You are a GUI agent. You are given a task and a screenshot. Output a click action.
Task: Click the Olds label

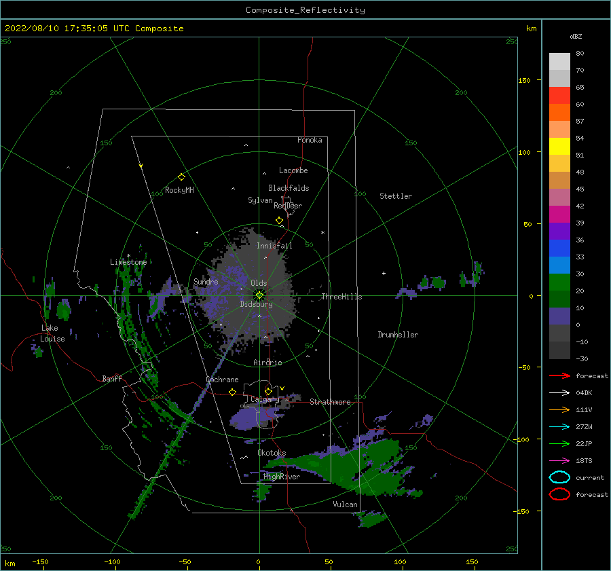(259, 283)
